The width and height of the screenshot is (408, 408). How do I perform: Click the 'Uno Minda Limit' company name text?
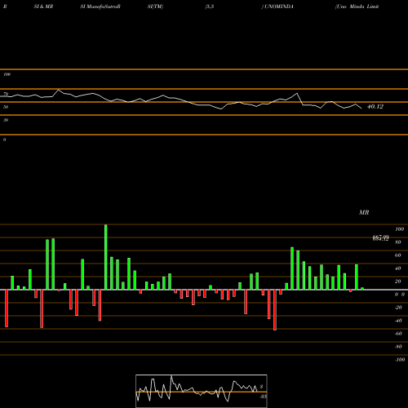pyautogui.click(x=357, y=7)
